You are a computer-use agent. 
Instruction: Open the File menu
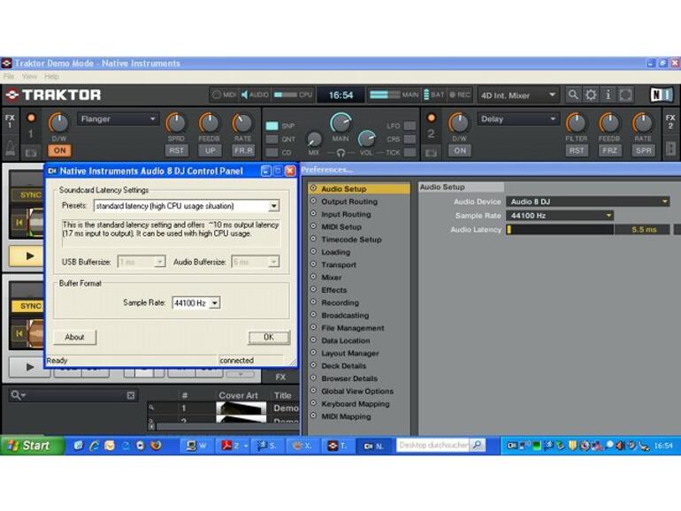[9, 76]
